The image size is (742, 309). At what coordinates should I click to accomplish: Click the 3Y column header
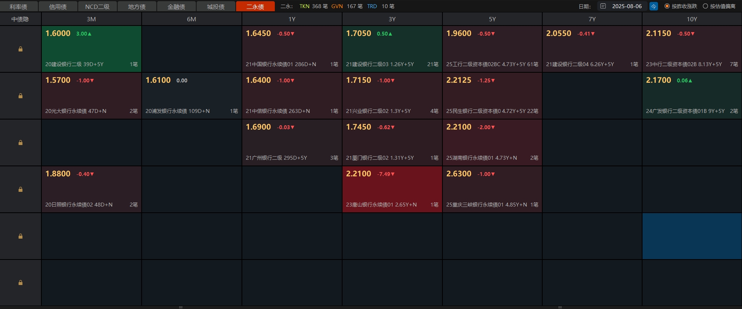(x=392, y=19)
